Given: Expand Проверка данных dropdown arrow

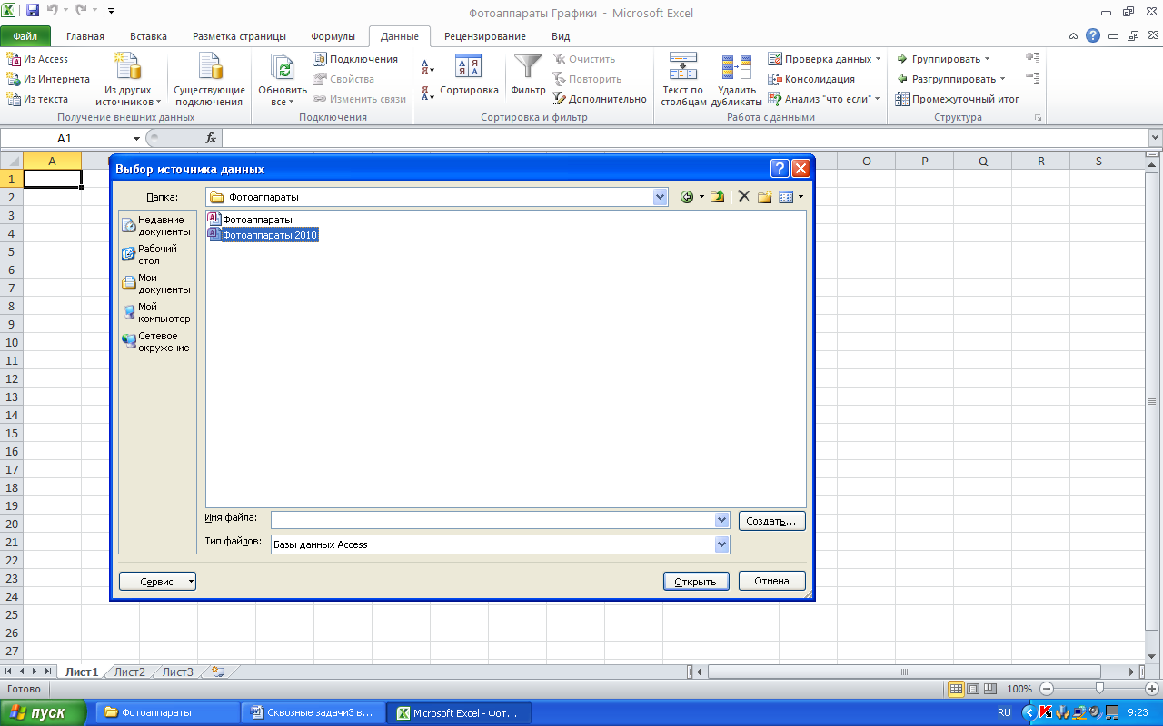Looking at the screenshot, I should 878,59.
